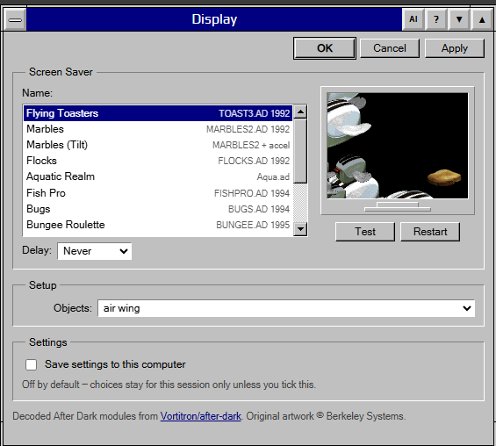
Task: Open the Vortitron/after-dark link
Action: pos(200,416)
